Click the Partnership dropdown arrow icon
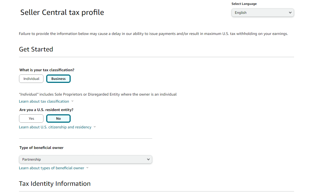This screenshot has width=312, height=195. (148, 160)
